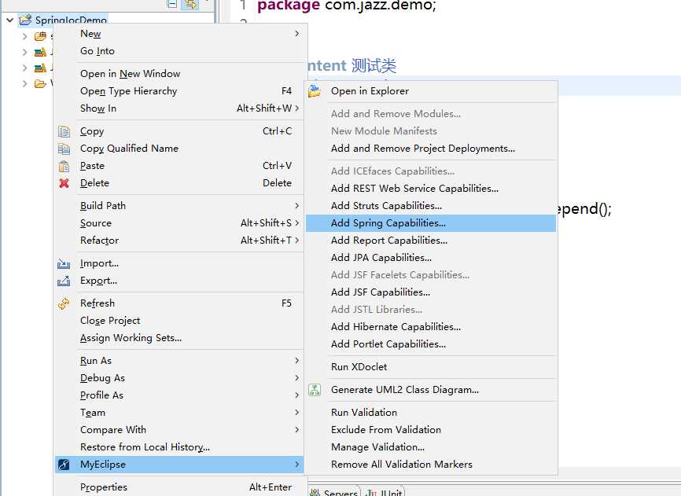The width and height of the screenshot is (681, 496).
Task: Expand the New submenu arrow
Action: [296, 34]
